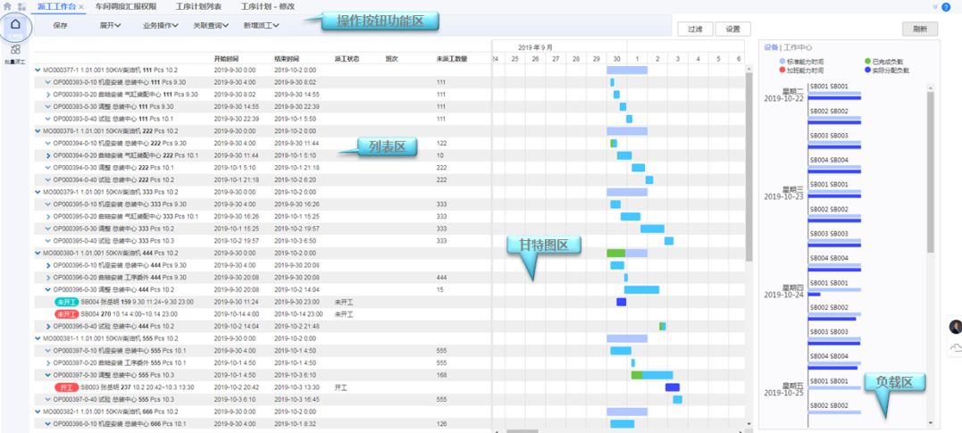Collapse the MO000382-1 order row
The height and width of the screenshot is (433, 962).
click(38, 412)
